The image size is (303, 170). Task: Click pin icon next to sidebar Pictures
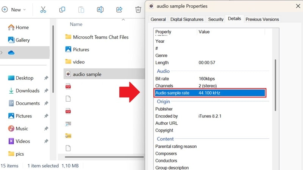pos(46,116)
